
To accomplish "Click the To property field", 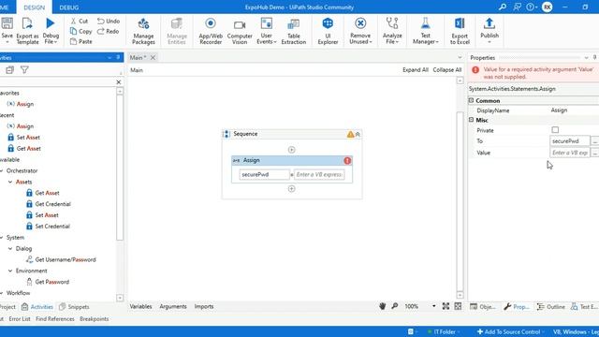I will point(570,141).
